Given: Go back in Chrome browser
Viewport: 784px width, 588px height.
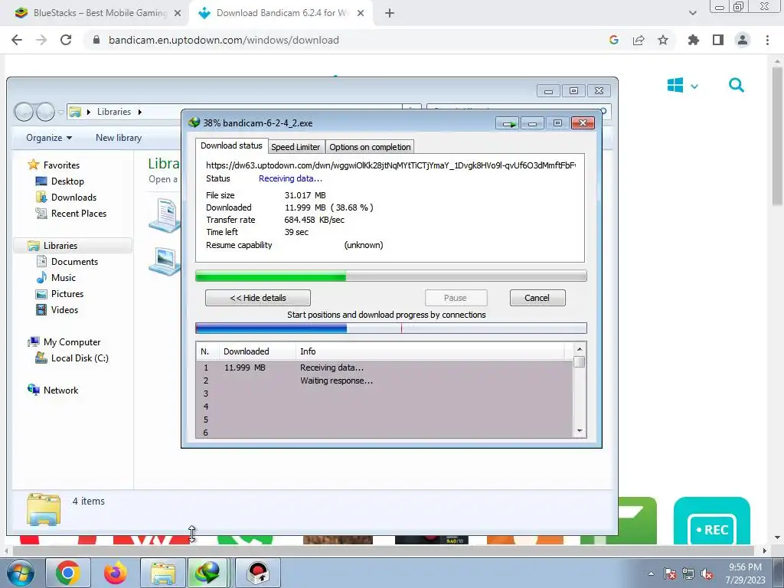Looking at the screenshot, I should pos(17,40).
